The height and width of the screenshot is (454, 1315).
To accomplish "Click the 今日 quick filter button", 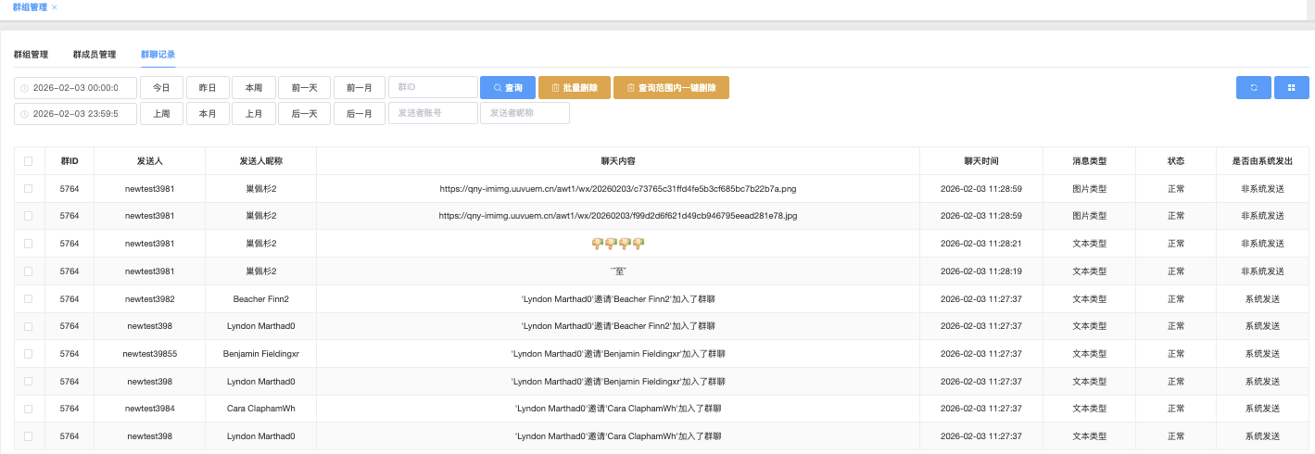I will 161,88.
